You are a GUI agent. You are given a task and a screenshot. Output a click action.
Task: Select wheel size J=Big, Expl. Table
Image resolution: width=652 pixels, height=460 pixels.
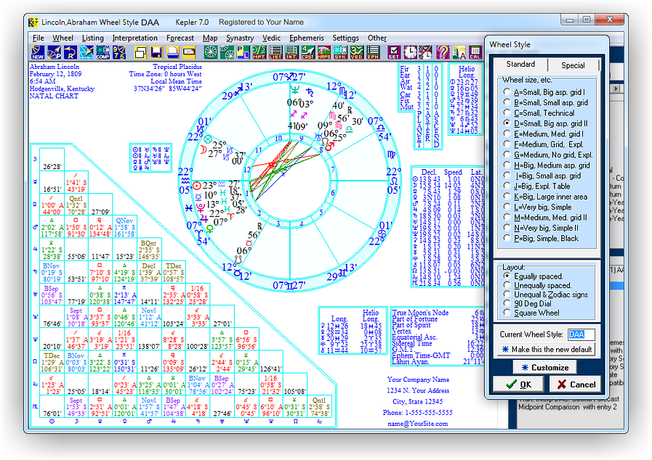[x=537, y=186]
